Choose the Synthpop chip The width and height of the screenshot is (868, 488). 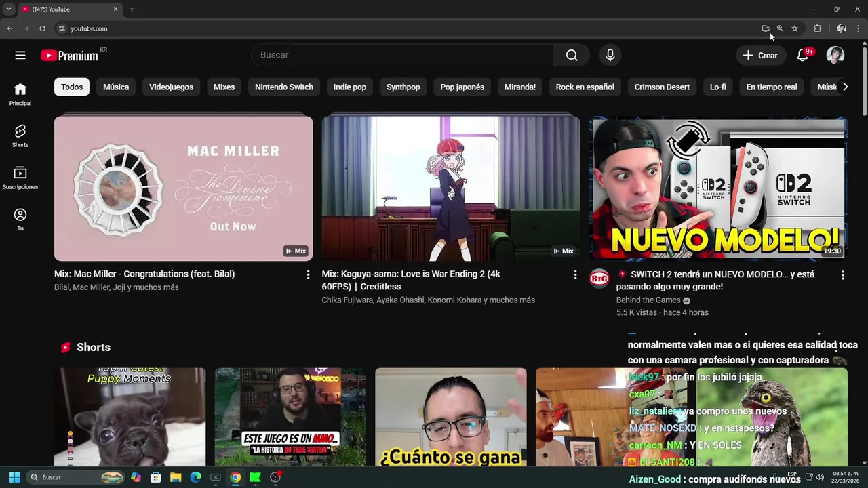[403, 87]
